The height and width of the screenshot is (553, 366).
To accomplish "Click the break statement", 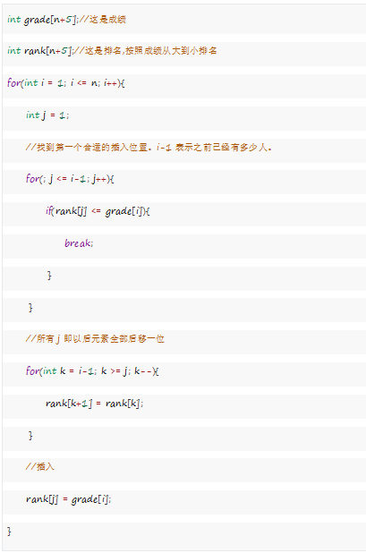I will [x=79, y=243].
